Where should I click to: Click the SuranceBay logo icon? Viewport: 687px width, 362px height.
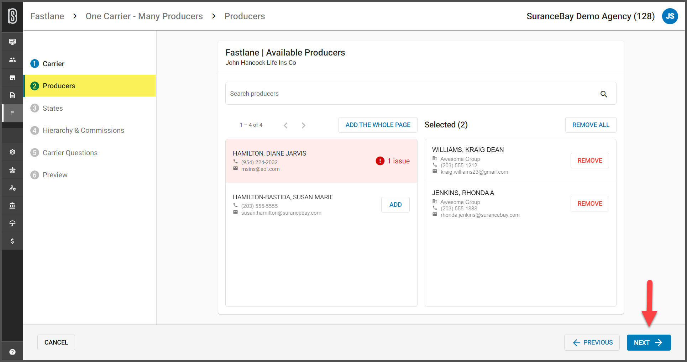coord(12,16)
